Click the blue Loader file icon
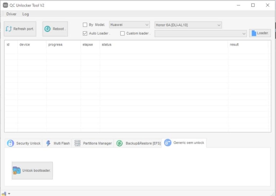Image resolution: width=276 pixels, height=196 pixels. (x=254, y=33)
